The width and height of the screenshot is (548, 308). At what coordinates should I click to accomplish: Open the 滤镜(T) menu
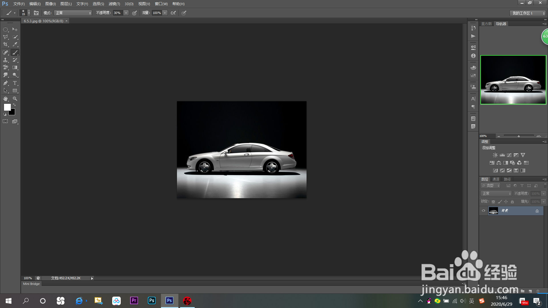(114, 4)
